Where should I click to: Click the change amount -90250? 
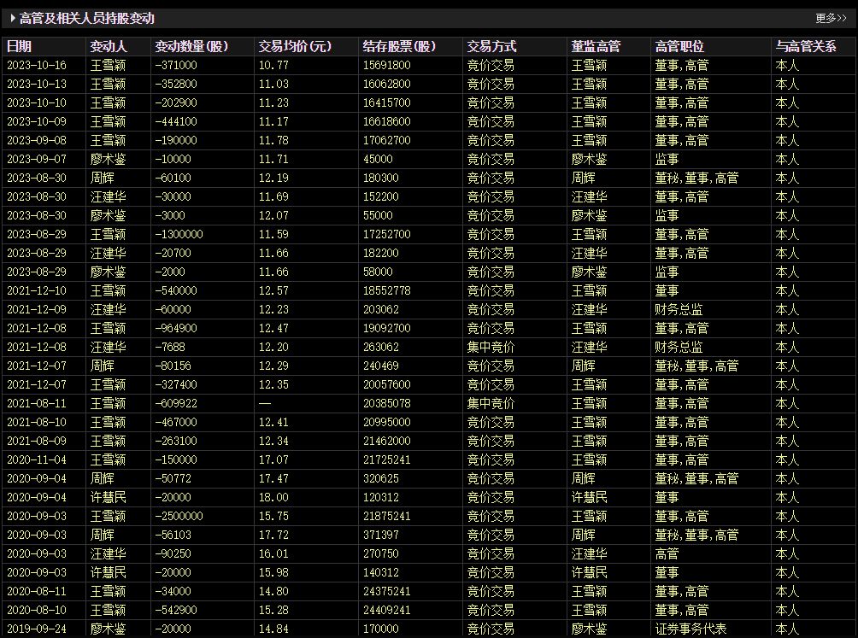click(173, 553)
